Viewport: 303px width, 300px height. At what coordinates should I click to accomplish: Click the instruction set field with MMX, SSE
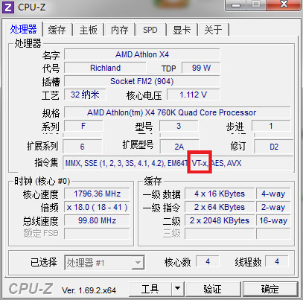click(x=178, y=163)
